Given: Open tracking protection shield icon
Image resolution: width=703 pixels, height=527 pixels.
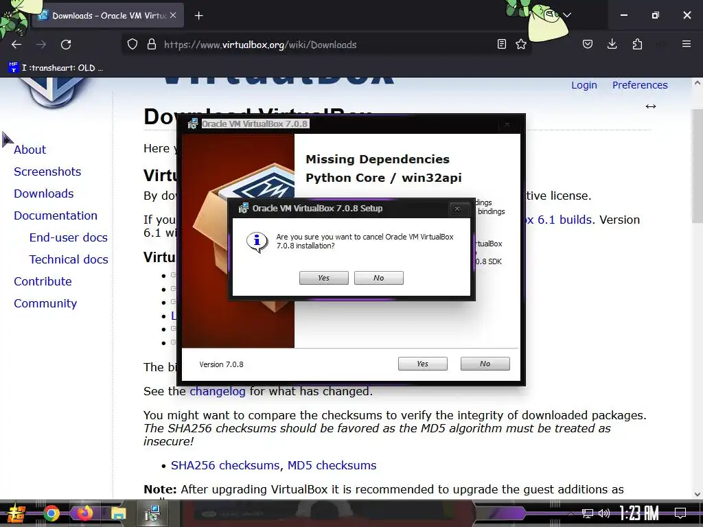Looking at the screenshot, I should point(132,45).
